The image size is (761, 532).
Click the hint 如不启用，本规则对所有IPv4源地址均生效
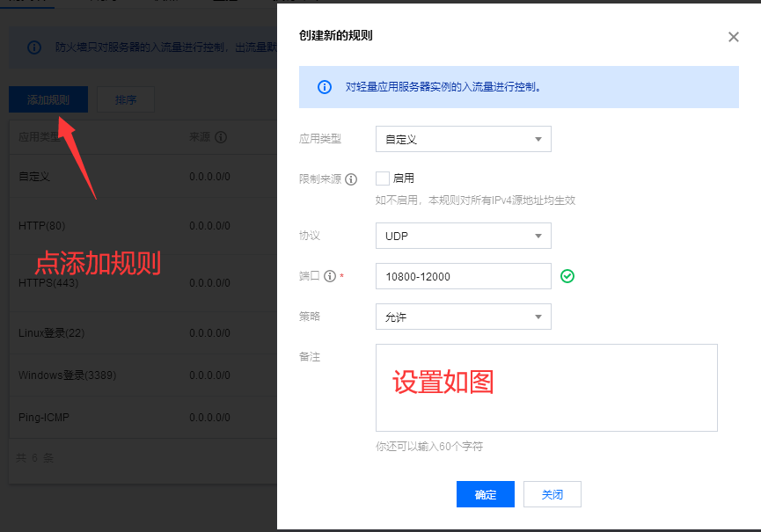(476, 200)
